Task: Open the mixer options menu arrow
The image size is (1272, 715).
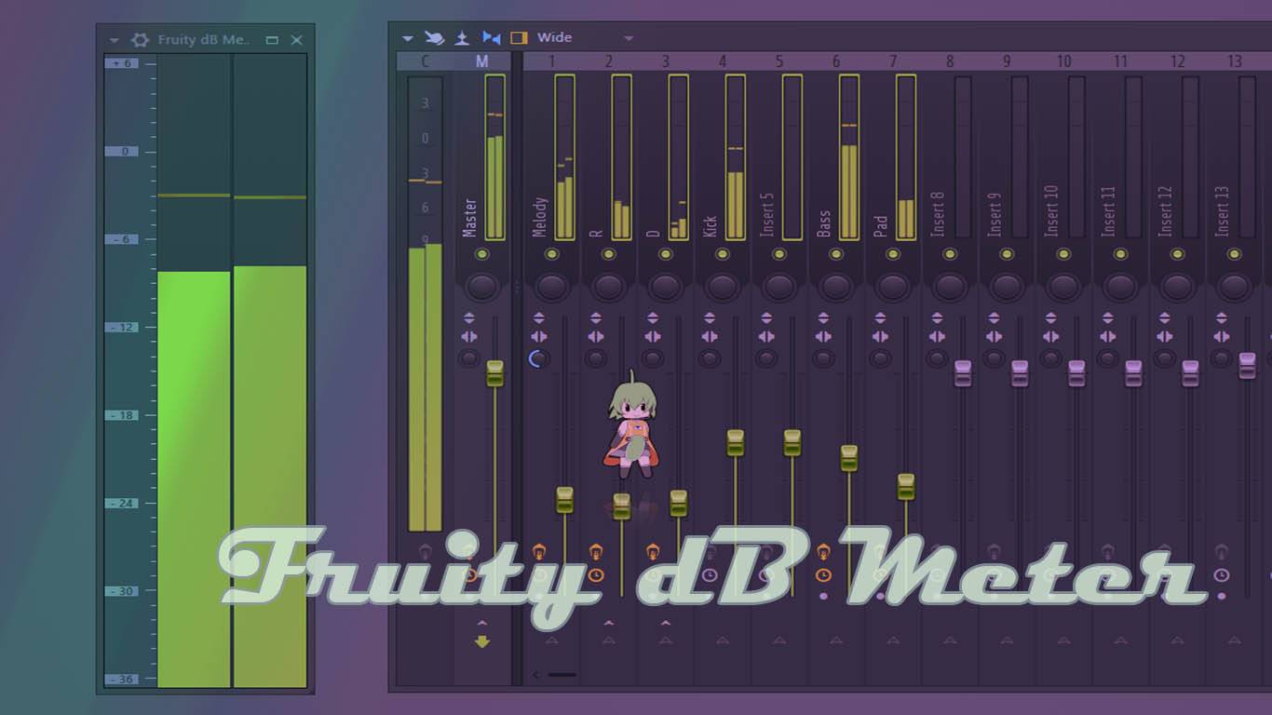Action: pyautogui.click(x=407, y=38)
